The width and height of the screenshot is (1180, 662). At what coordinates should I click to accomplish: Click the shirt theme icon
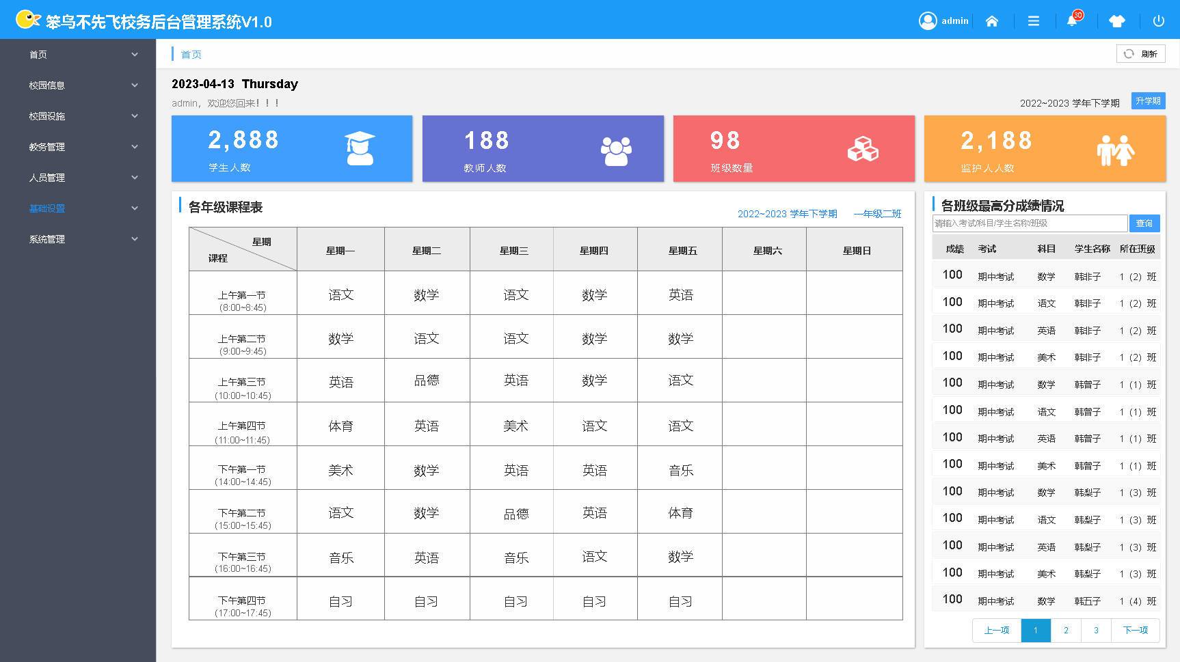[x=1117, y=21]
